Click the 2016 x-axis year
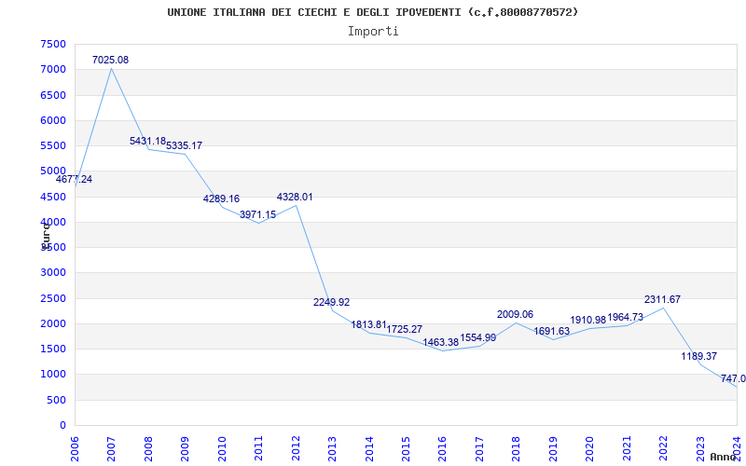 pyautogui.click(x=442, y=448)
